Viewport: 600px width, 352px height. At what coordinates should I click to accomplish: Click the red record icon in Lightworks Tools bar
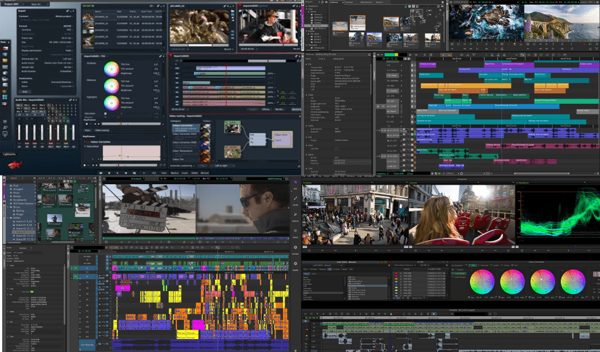pyautogui.click(x=5, y=49)
